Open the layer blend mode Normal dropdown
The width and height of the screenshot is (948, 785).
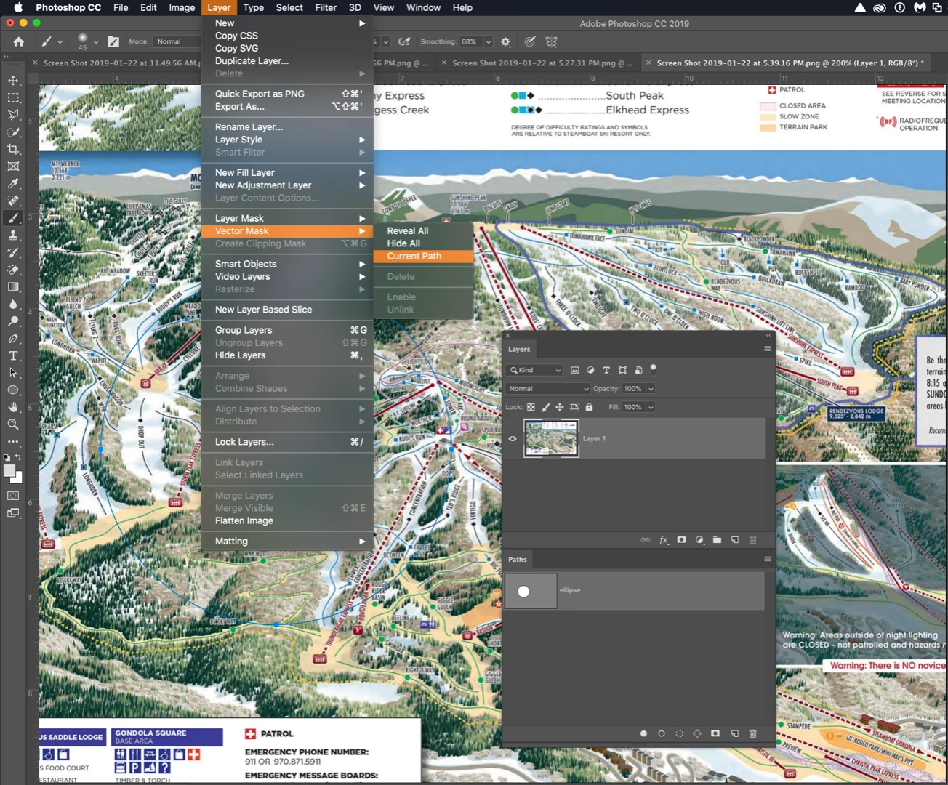(548, 389)
